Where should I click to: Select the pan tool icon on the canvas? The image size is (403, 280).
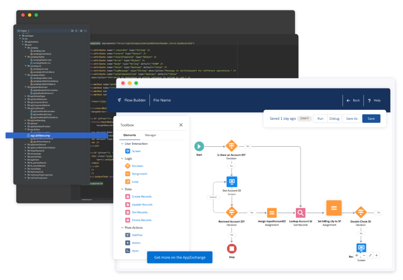357,255
